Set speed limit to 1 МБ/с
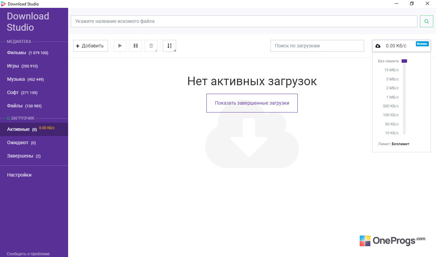Screen dimensions: 436x257 click(392, 97)
